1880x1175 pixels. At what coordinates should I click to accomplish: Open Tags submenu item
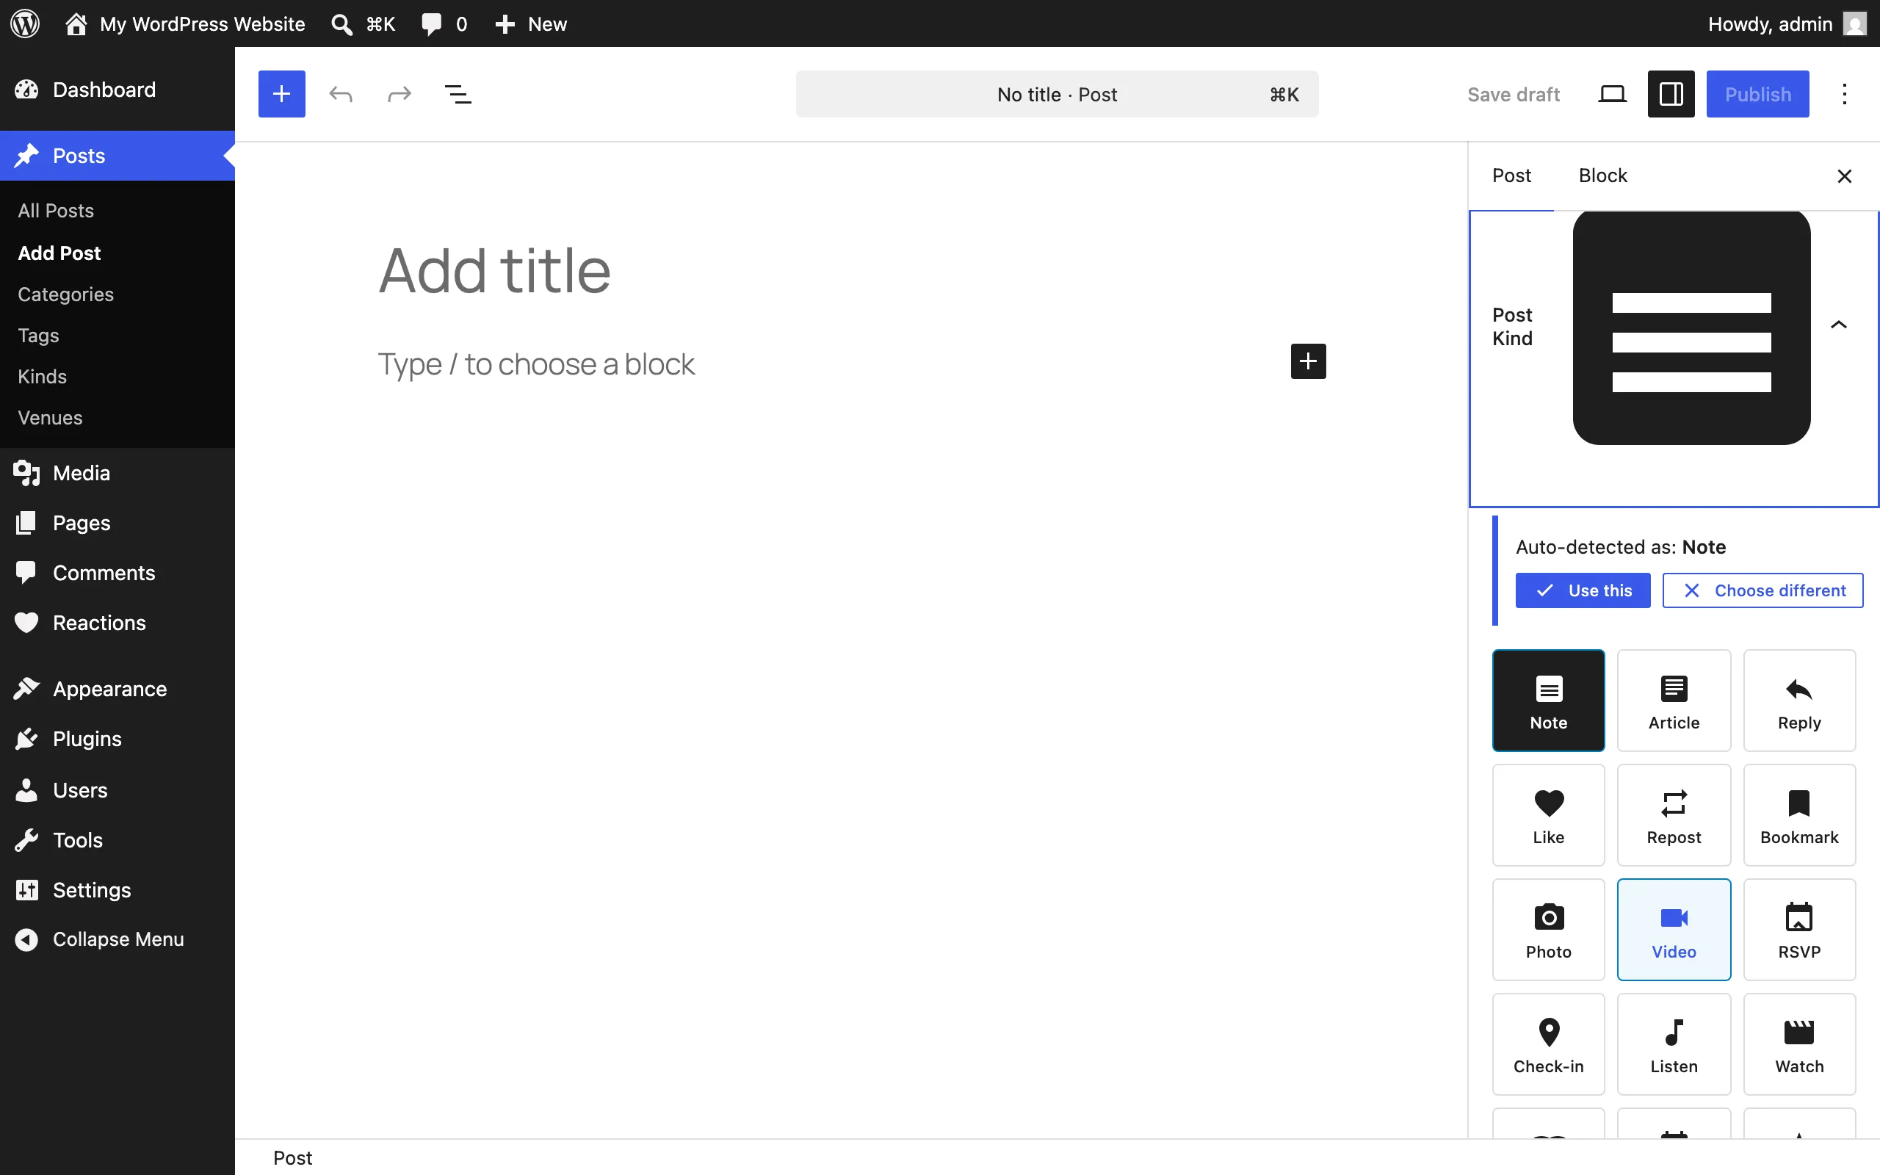(x=38, y=335)
